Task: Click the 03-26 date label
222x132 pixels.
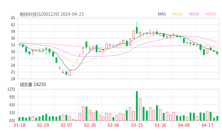Action: tap(160, 125)
